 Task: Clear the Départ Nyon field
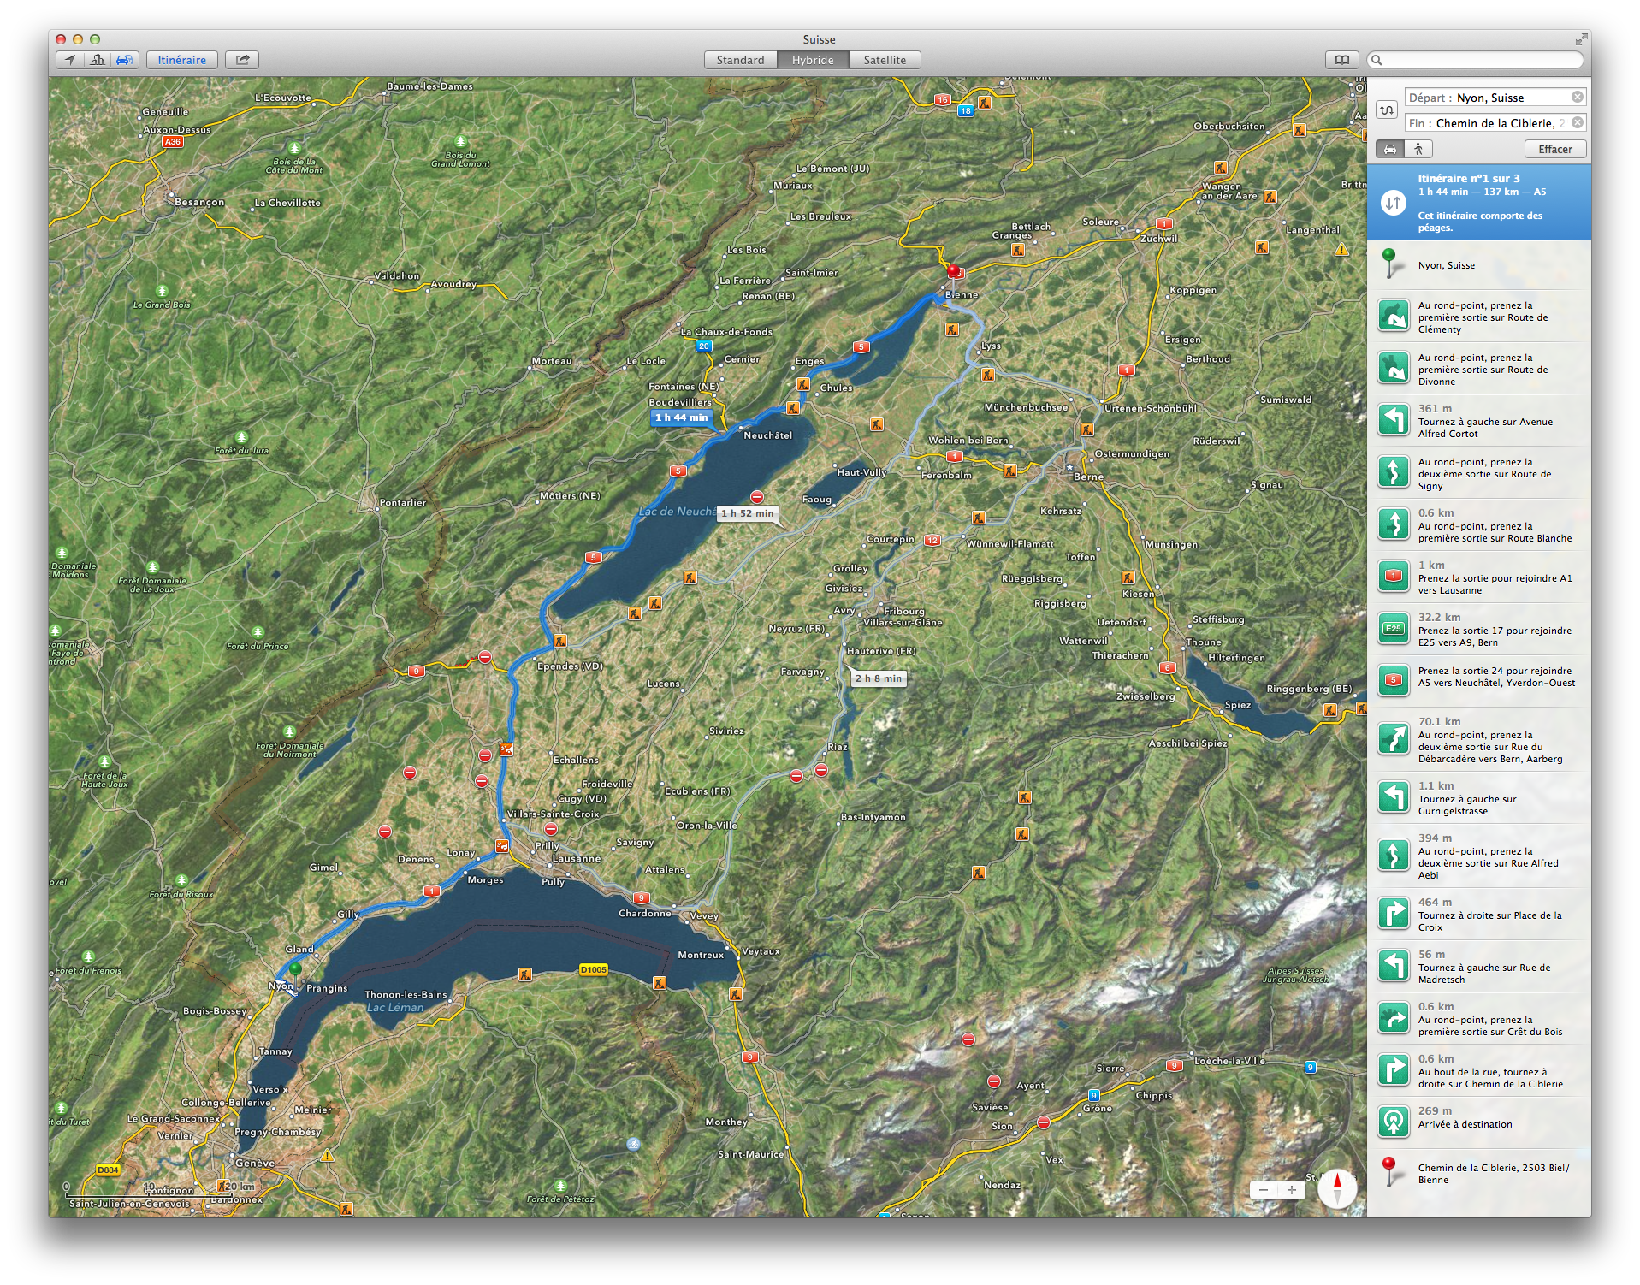point(1577,98)
